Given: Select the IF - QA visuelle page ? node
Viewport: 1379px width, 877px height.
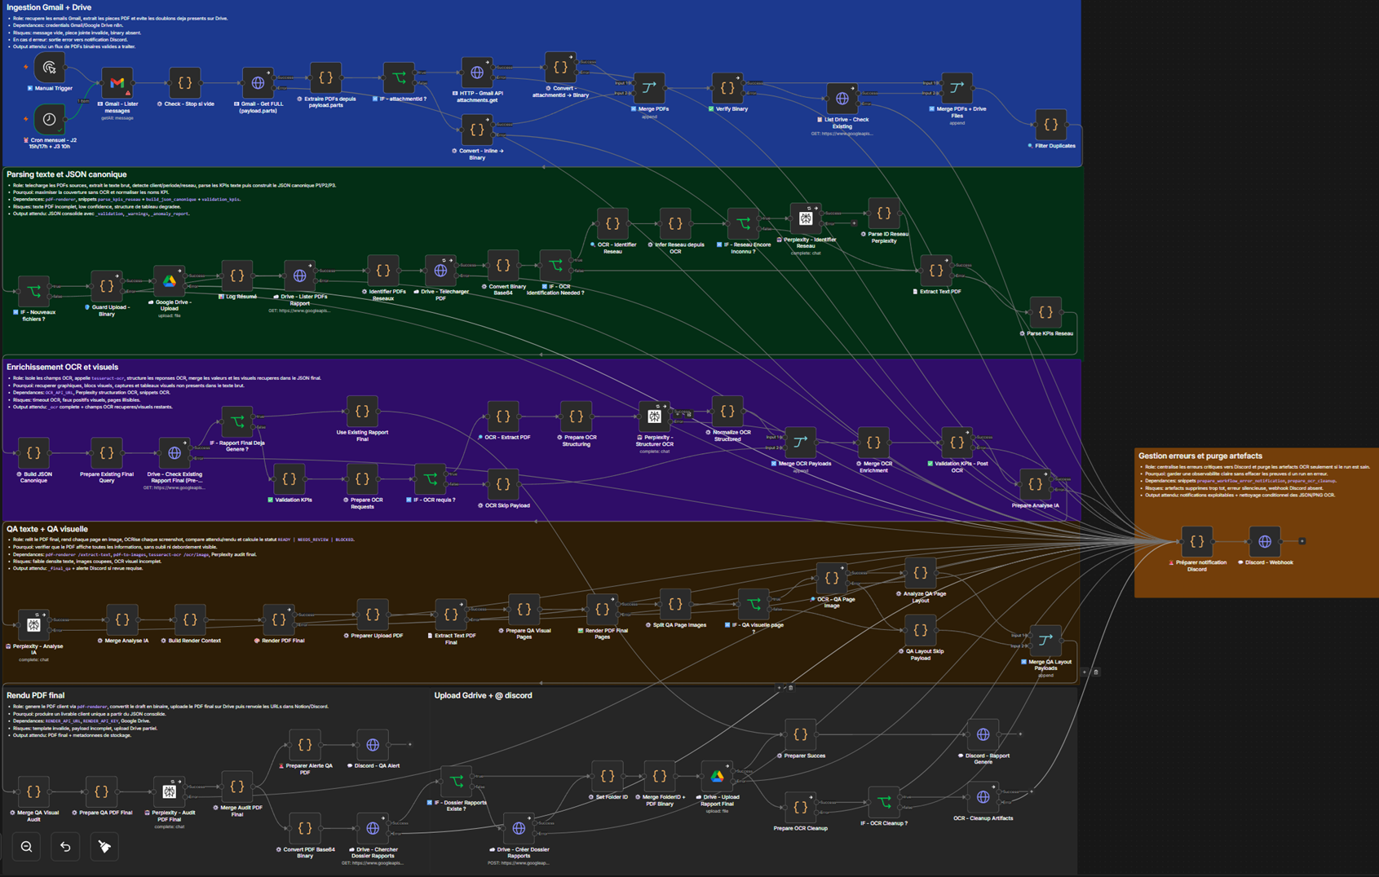Looking at the screenshot, I should 754,605.
